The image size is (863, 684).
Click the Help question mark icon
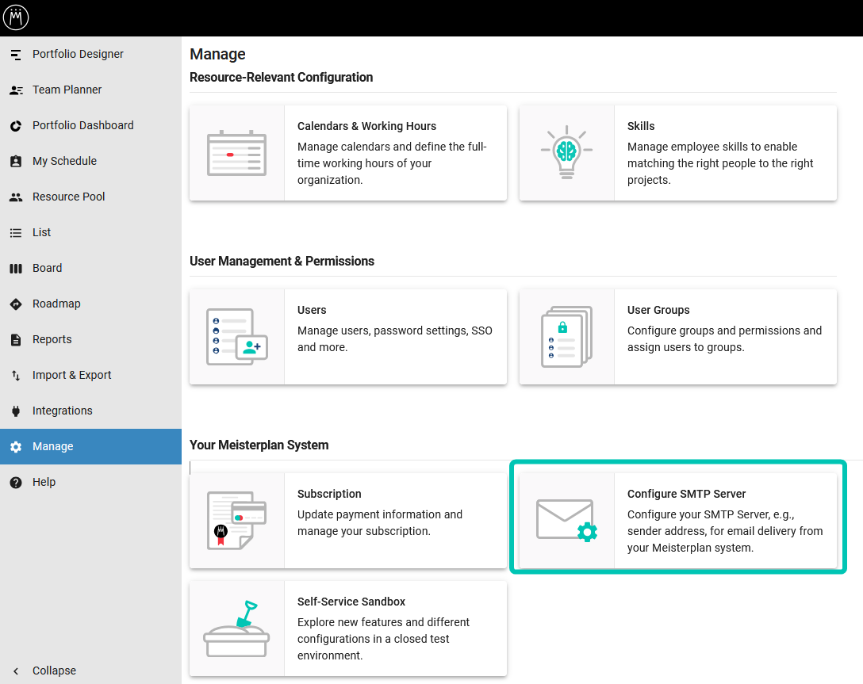(16, 482)
